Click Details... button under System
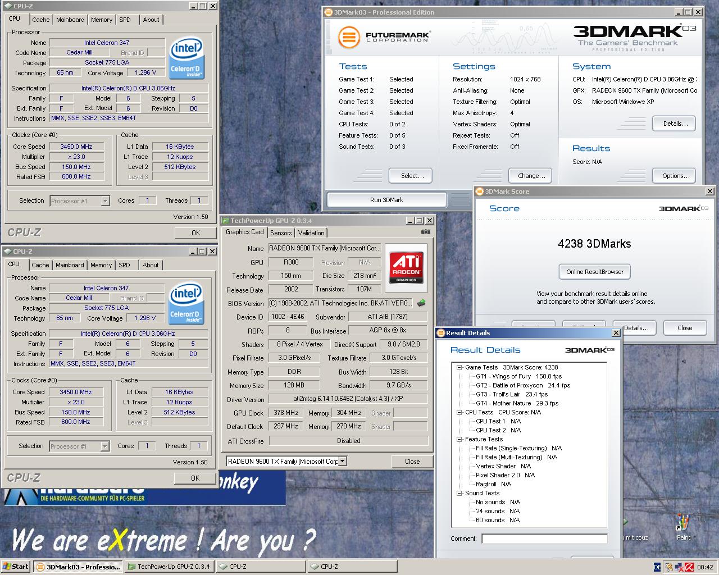Viewport: 719px width, 575px height. coord(675,124)
